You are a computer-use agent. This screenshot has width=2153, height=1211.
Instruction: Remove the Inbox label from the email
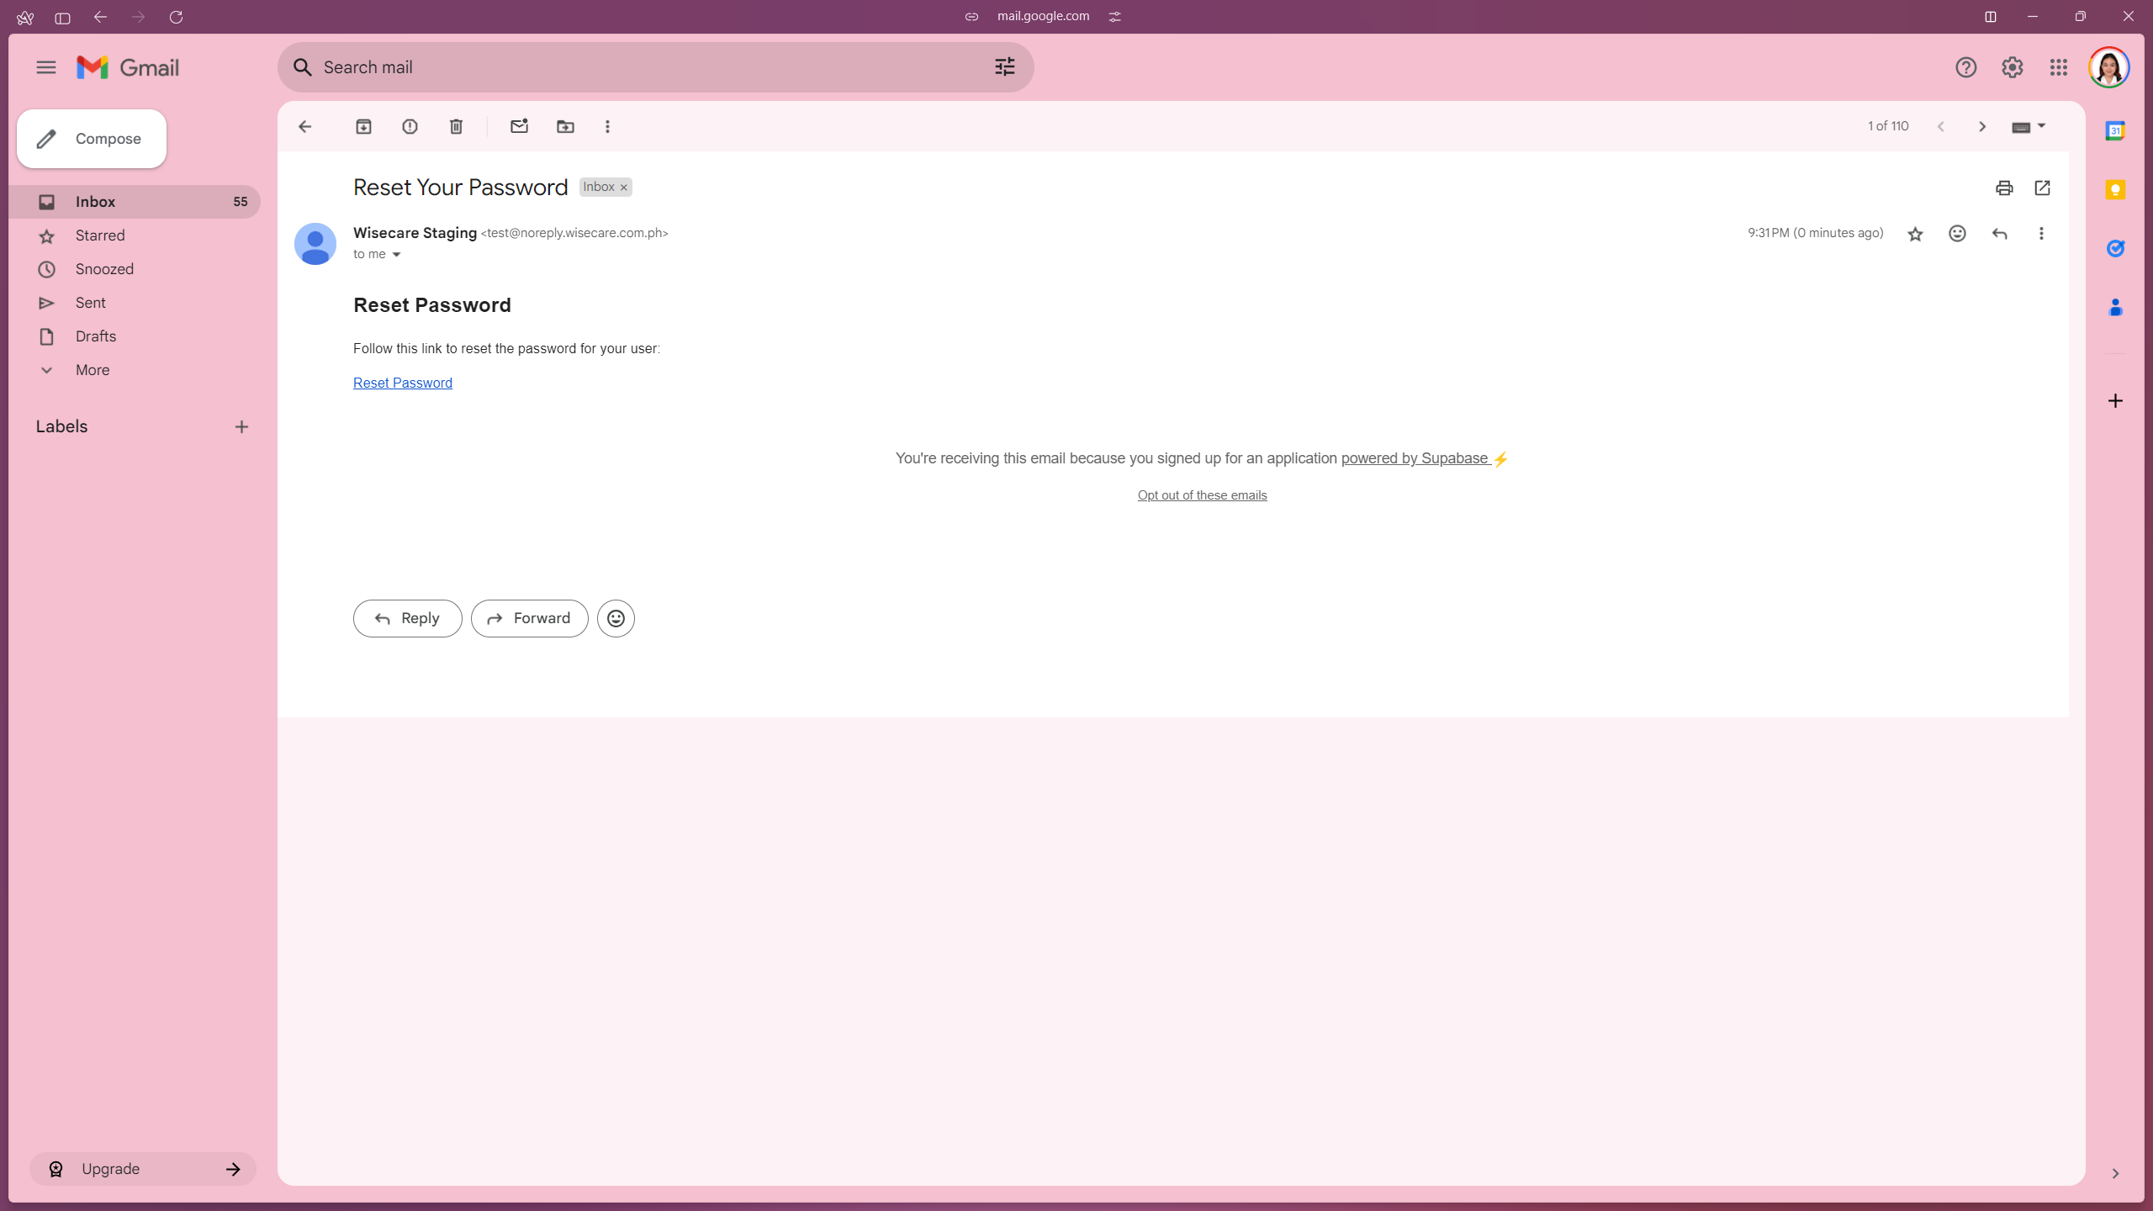click(622, 187)
